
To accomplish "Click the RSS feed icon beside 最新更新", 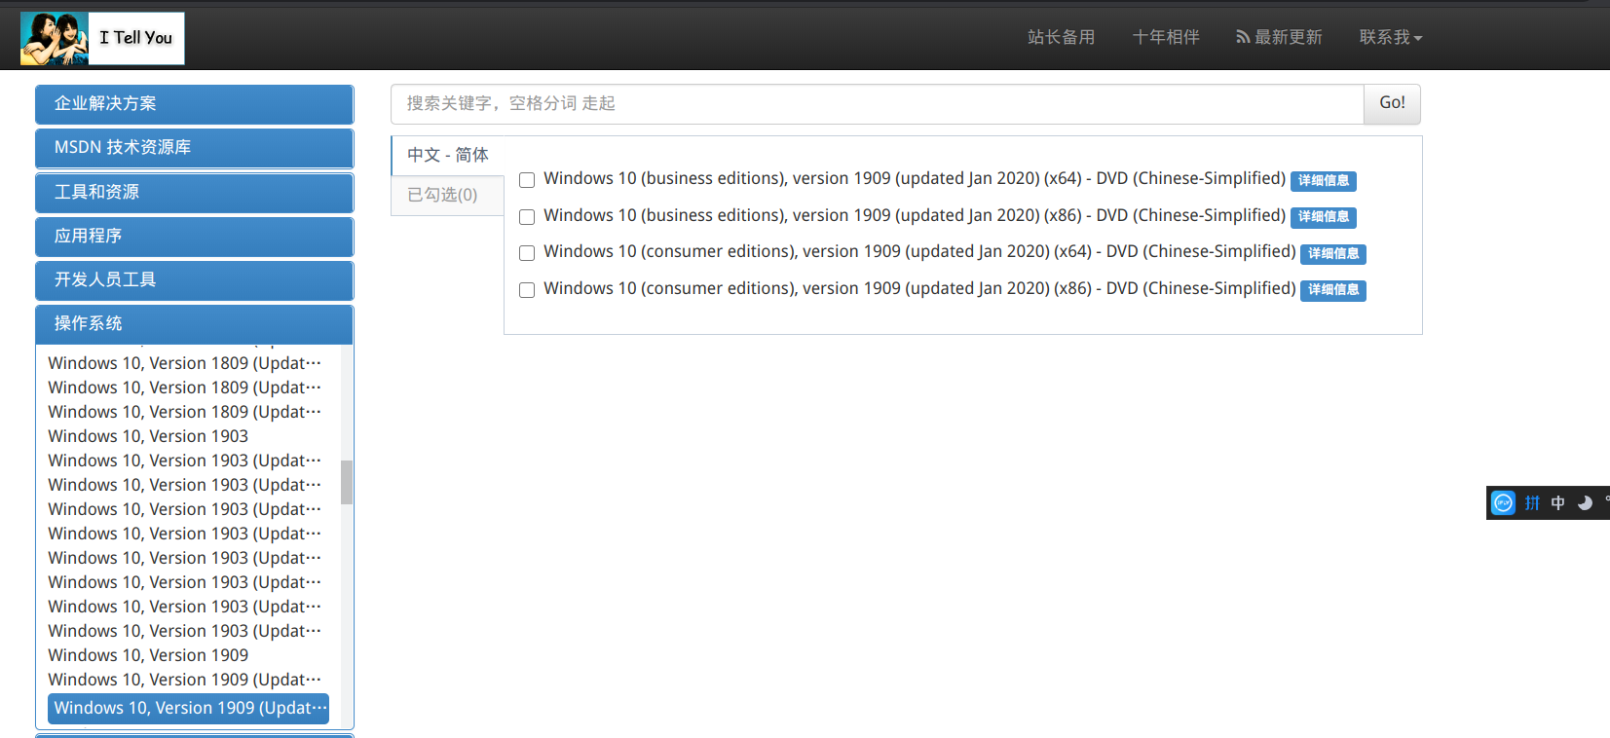I will [1243, 37].
